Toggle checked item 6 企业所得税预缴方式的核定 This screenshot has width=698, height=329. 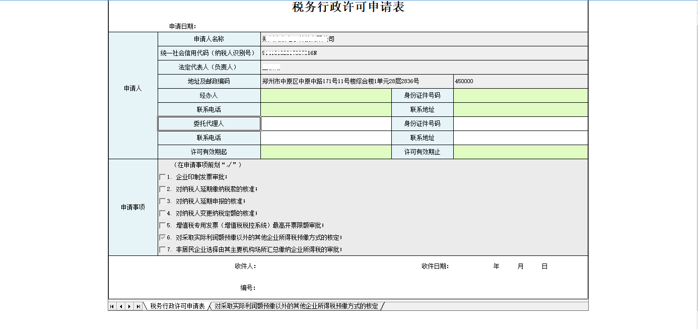click(162, 237)
